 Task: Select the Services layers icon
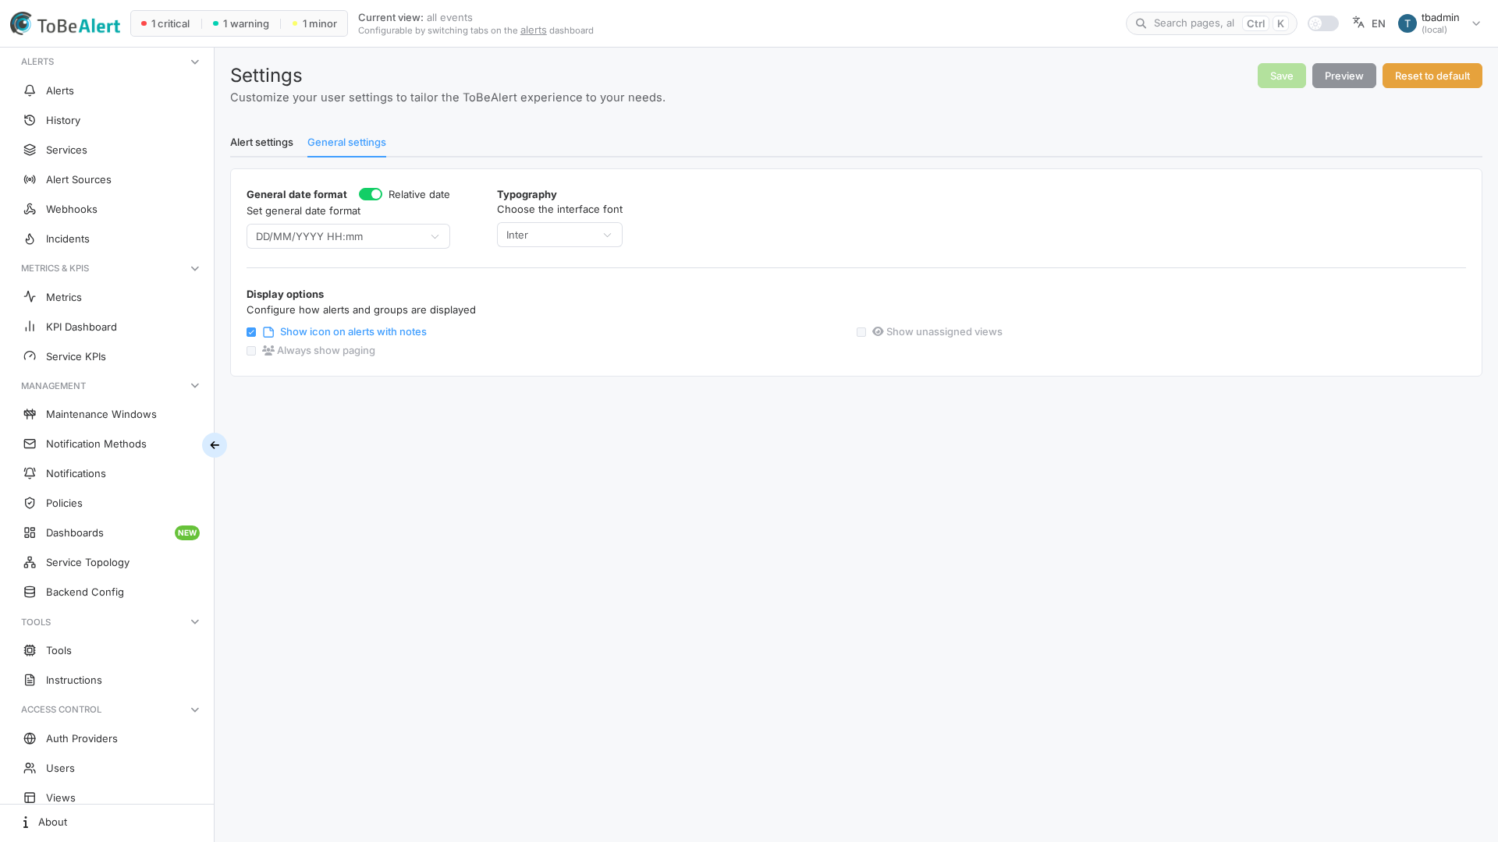[30, 150]
